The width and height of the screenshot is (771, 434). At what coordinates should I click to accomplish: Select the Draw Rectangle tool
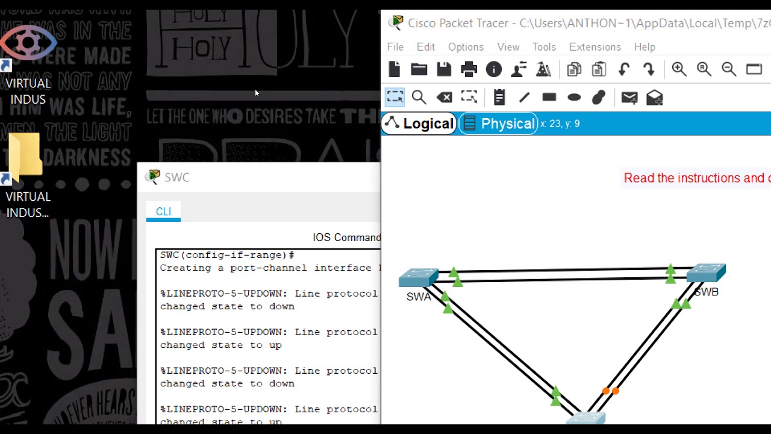pyautogui.click(x=549, y=97)
